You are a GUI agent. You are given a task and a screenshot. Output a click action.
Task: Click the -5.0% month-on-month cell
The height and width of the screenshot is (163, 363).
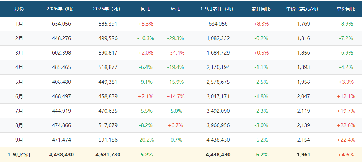click(x=175, y=111)
